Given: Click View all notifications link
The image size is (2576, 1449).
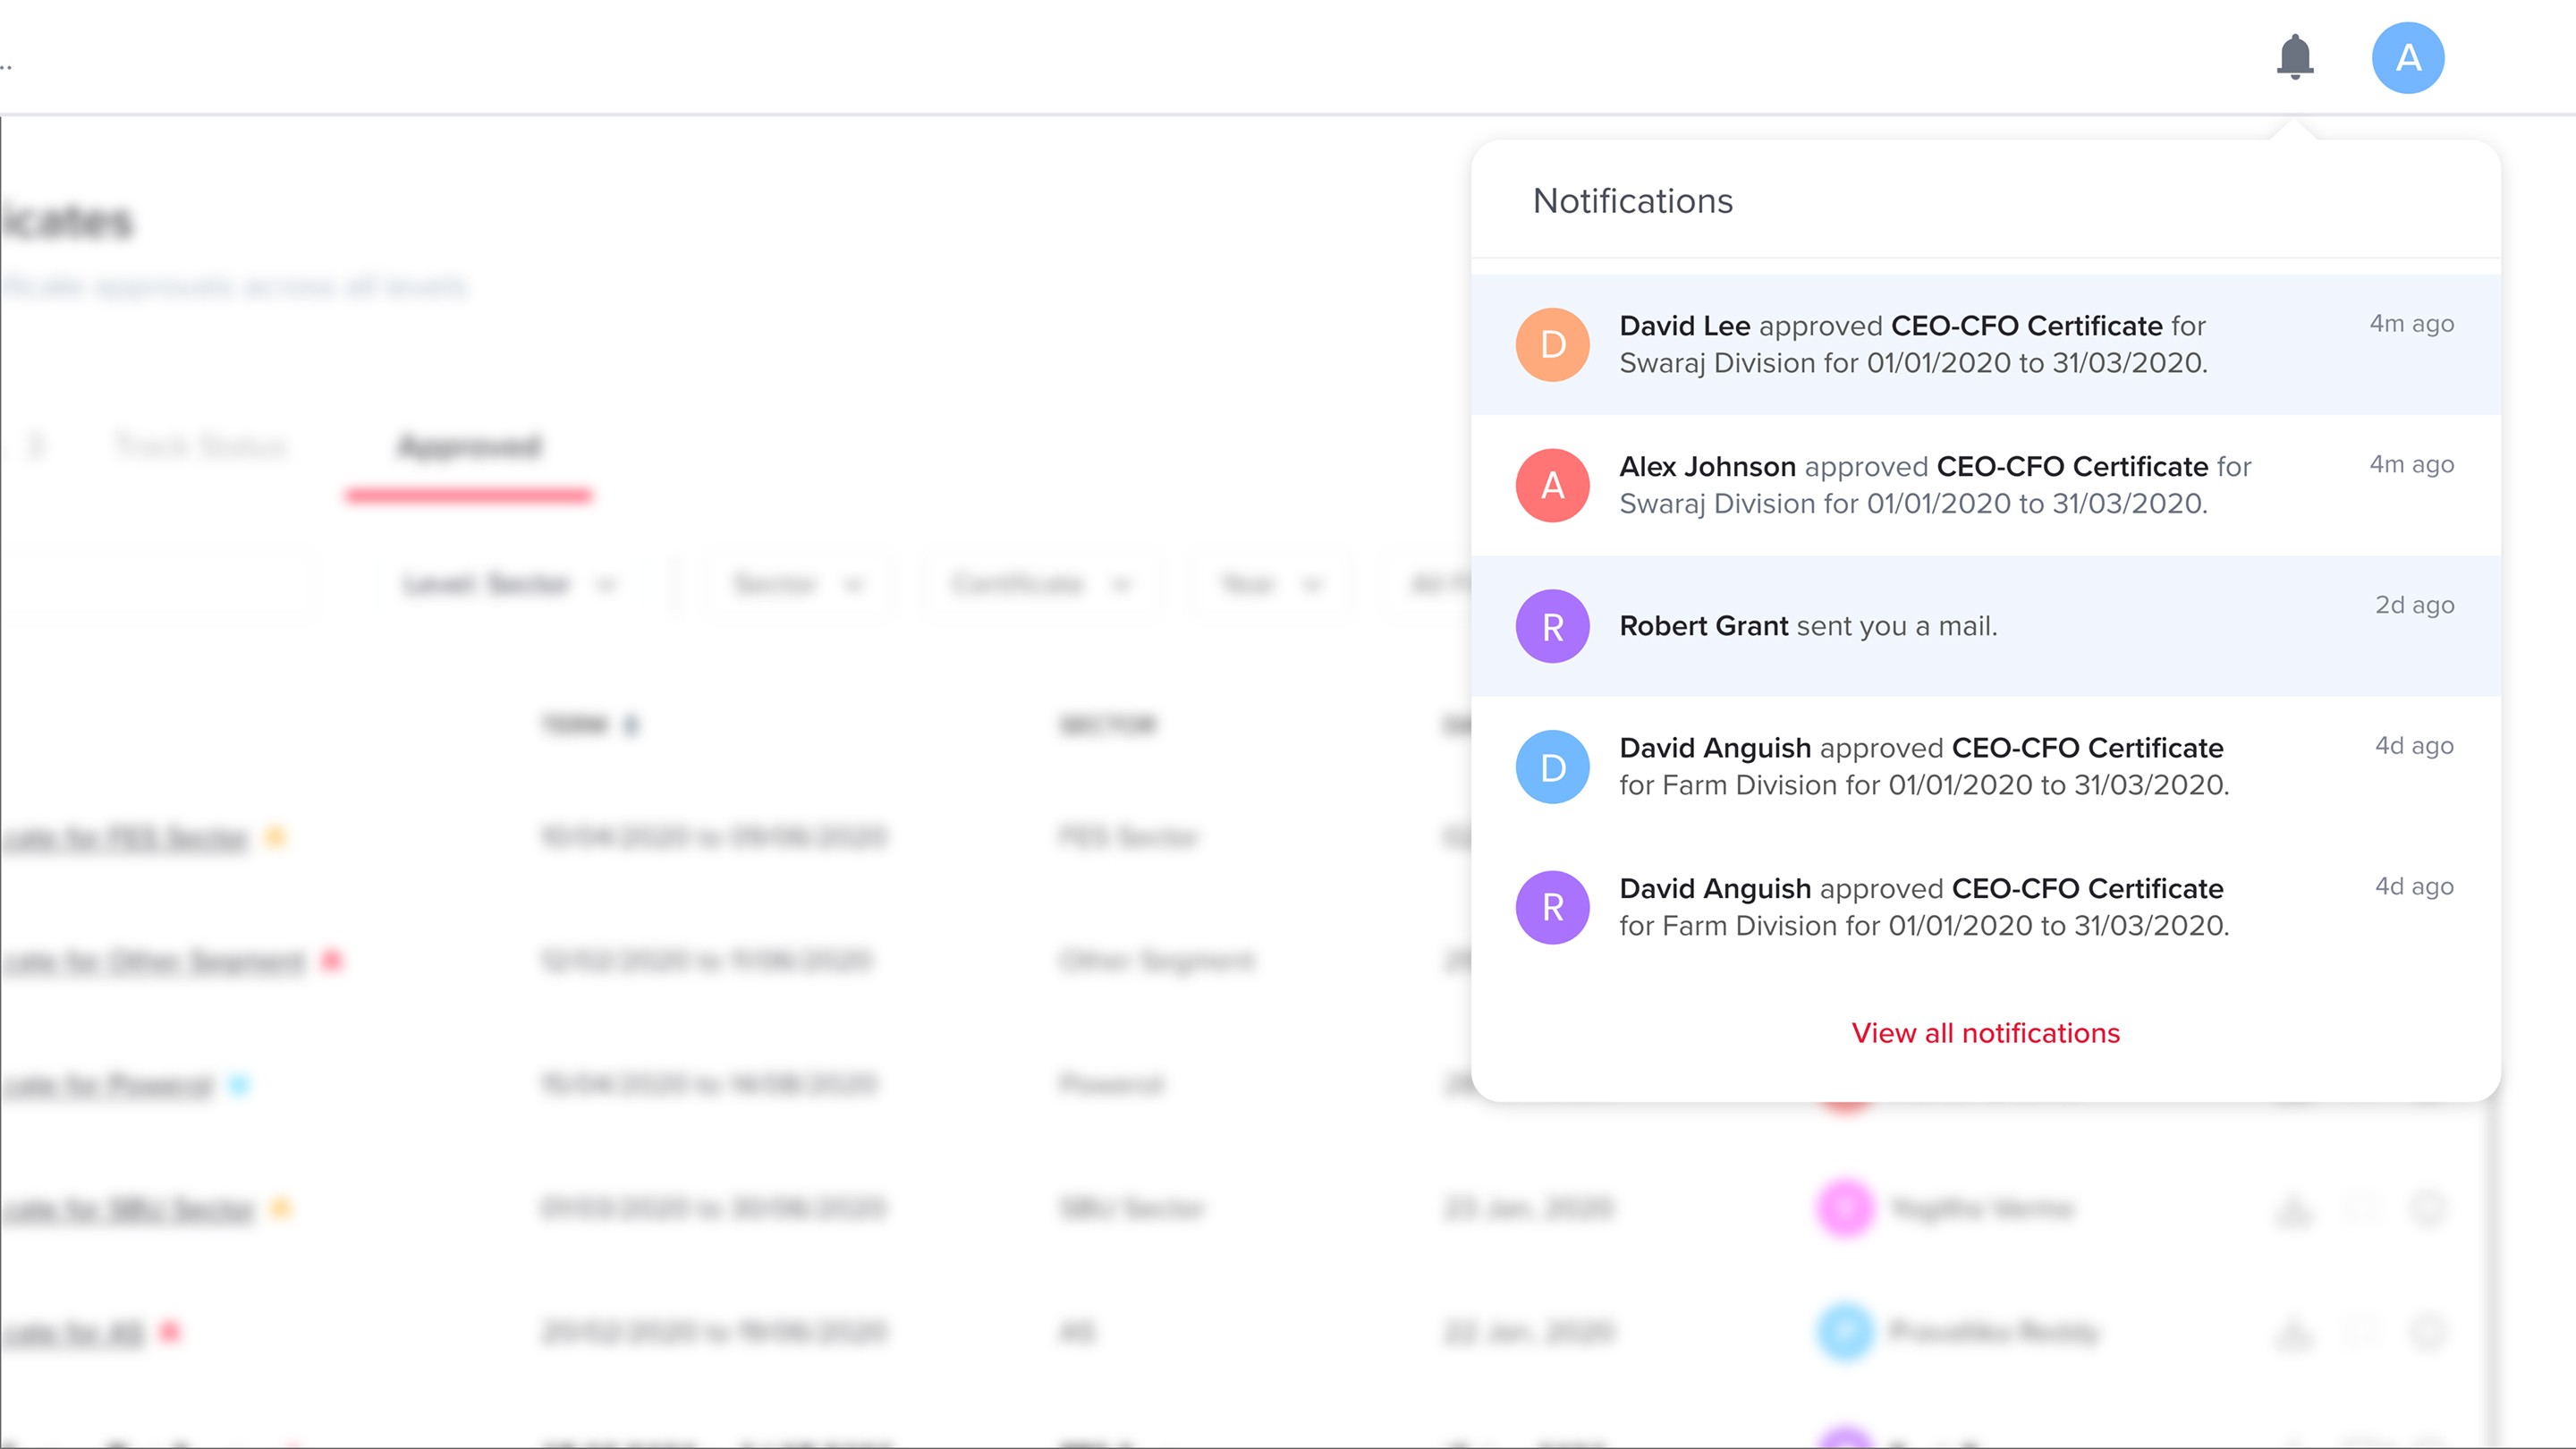Looking at the screenshot, I should pos(1985,1033).
